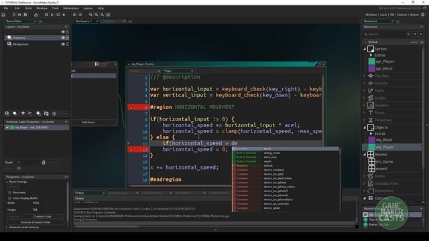Collapse the Layers - rm_Game panel
The image size is (429, 241).
[66, 27]
